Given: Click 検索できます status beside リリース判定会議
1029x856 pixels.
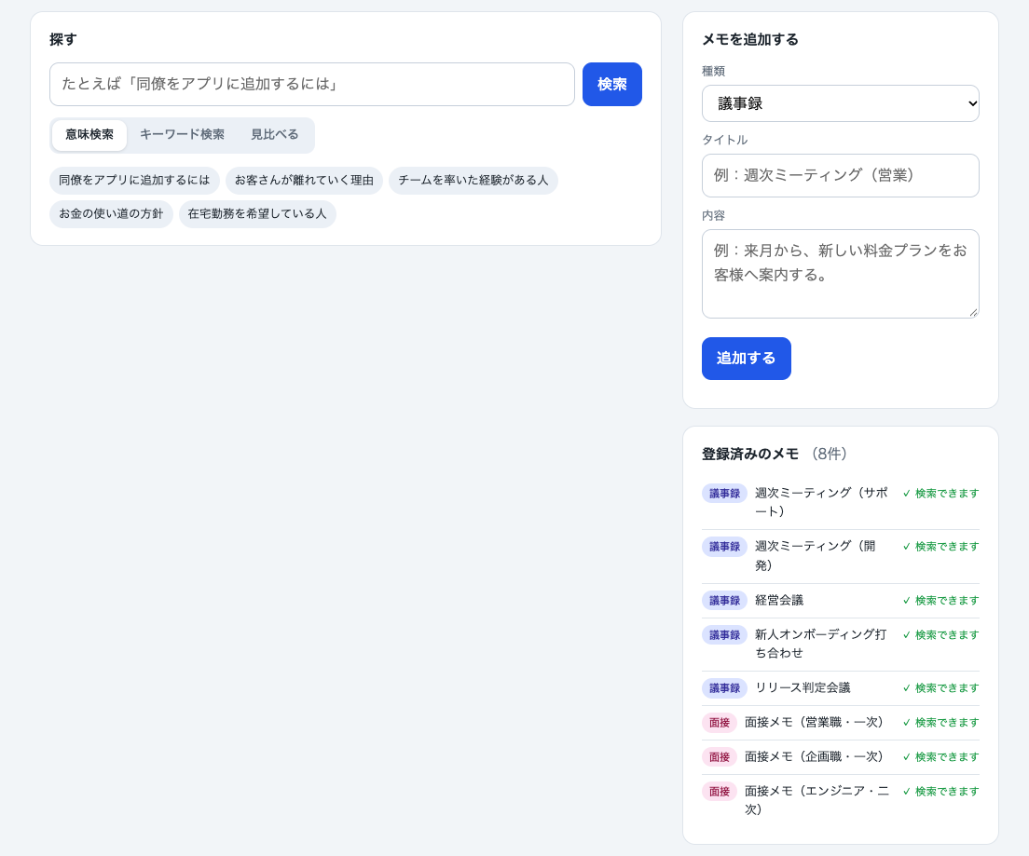Looking at the screenshot, I should 941,688.
